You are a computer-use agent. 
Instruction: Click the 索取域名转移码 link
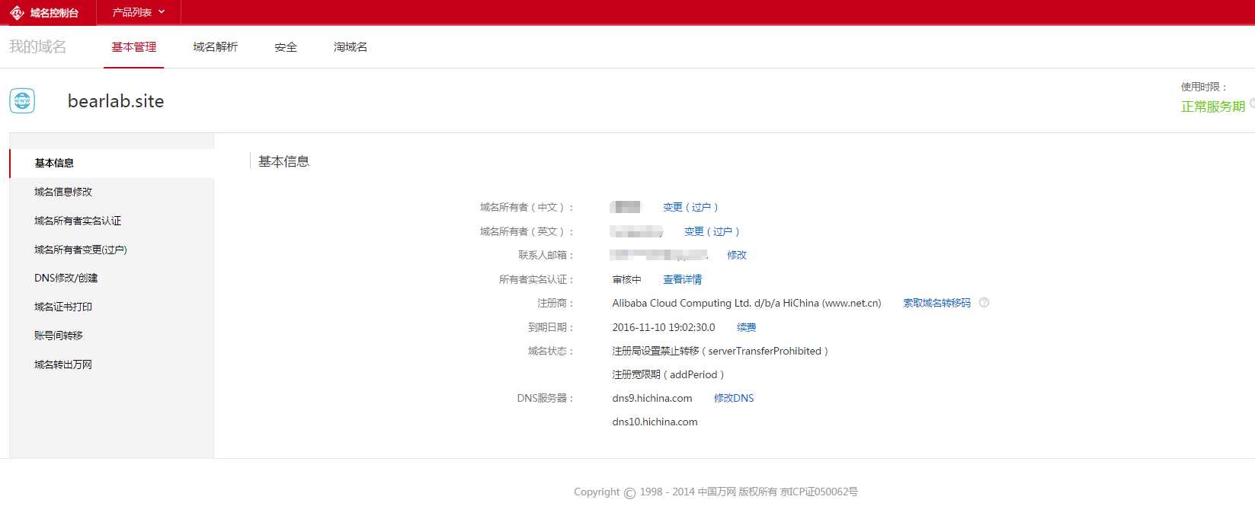click(937, 303)
